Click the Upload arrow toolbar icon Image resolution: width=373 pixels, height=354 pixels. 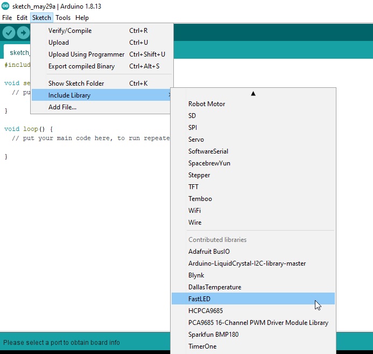click(23, 33)
